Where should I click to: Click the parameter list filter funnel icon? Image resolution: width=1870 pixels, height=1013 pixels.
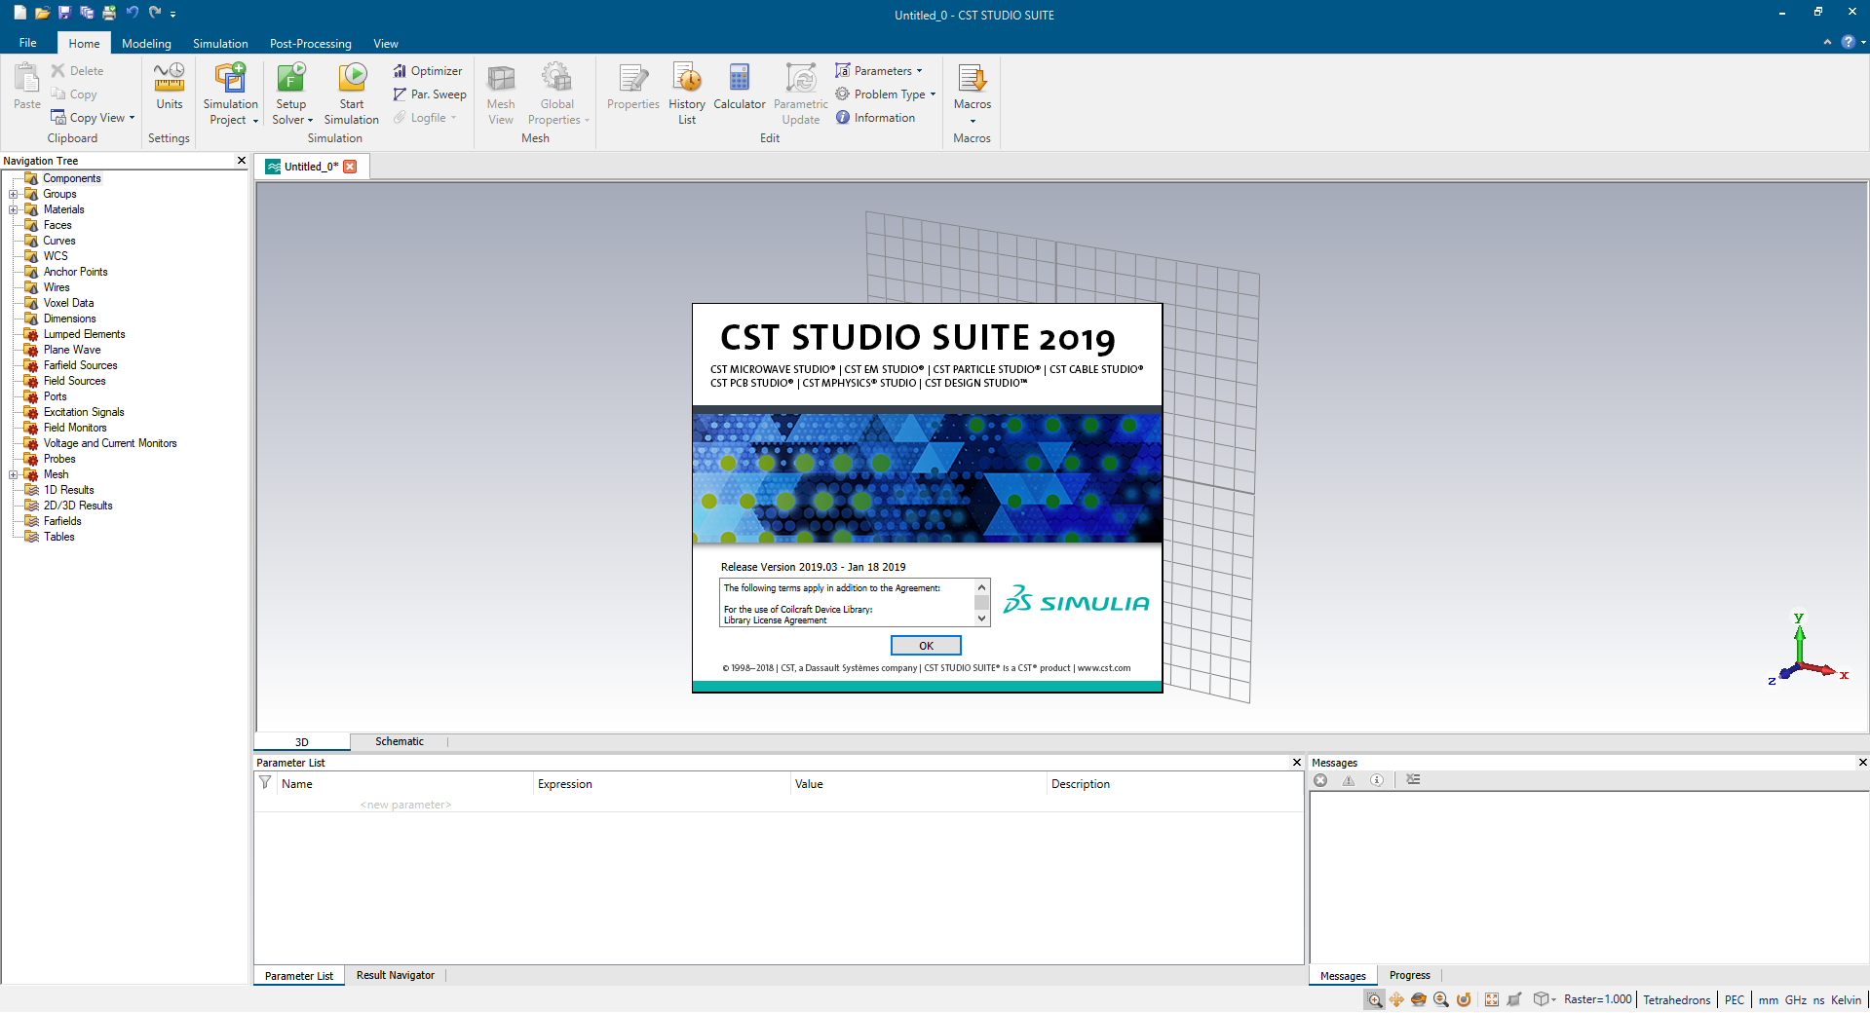265,782
